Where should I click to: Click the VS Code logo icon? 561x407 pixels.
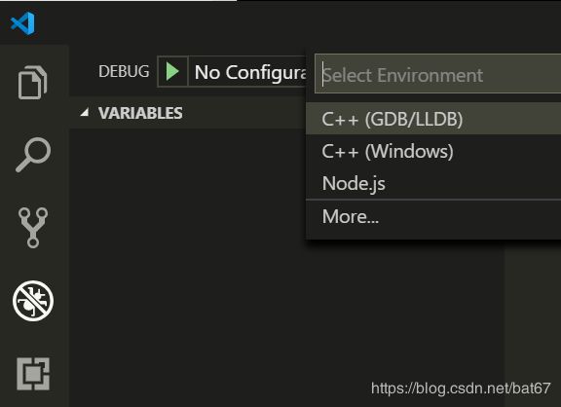point(23,23)
